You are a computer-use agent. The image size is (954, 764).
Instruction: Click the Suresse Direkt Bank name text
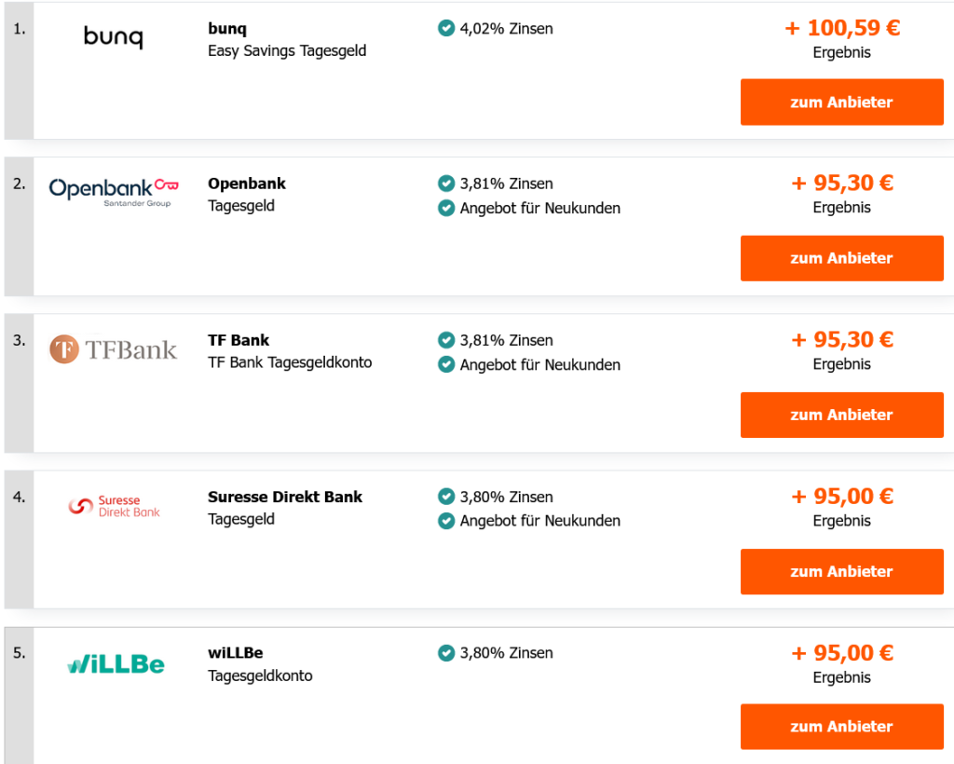[285, 497]
